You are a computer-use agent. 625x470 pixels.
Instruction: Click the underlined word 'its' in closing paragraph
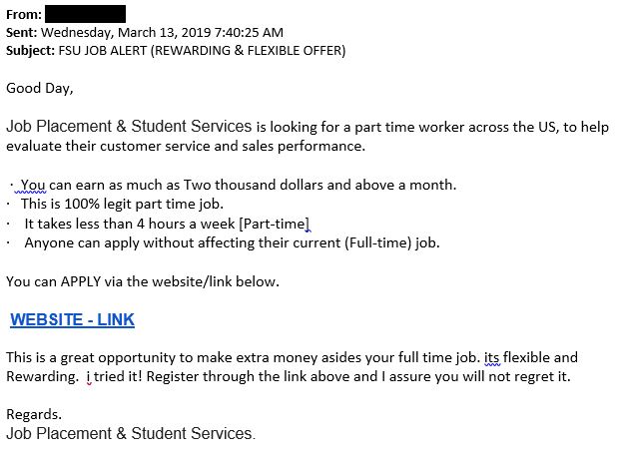point(491,357)
